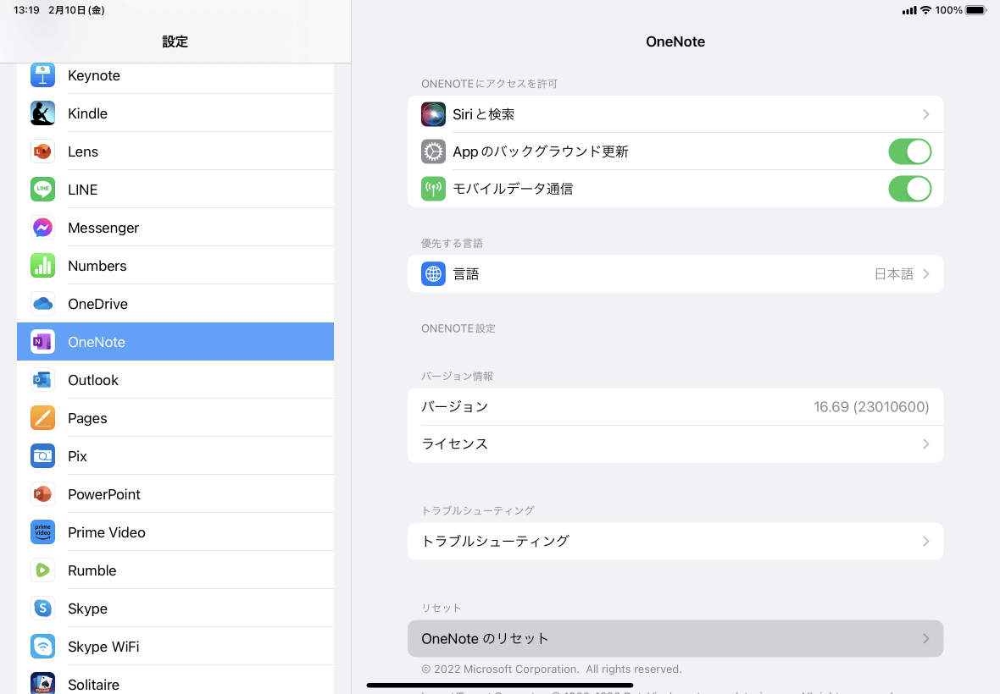Open OneNote のリセット chevron

click(926, 639)
